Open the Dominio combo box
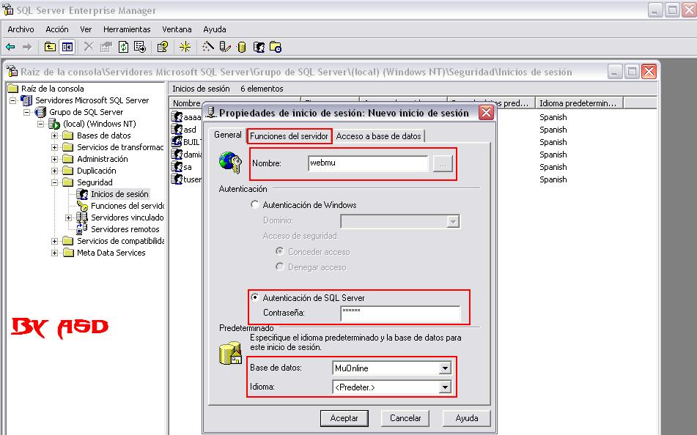 pyautogui.click(x=400, y=221)
